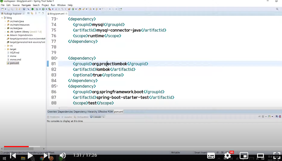Select target/generated-sources/annotations folder
This screenshot has width=282, height=161.
(26, 39)
